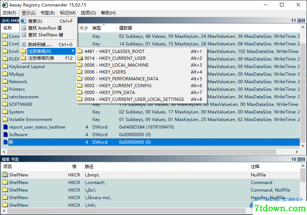Select the Volatile Environment folder icon
Viewport: 307px width, 215px height.
click(5, 119)
